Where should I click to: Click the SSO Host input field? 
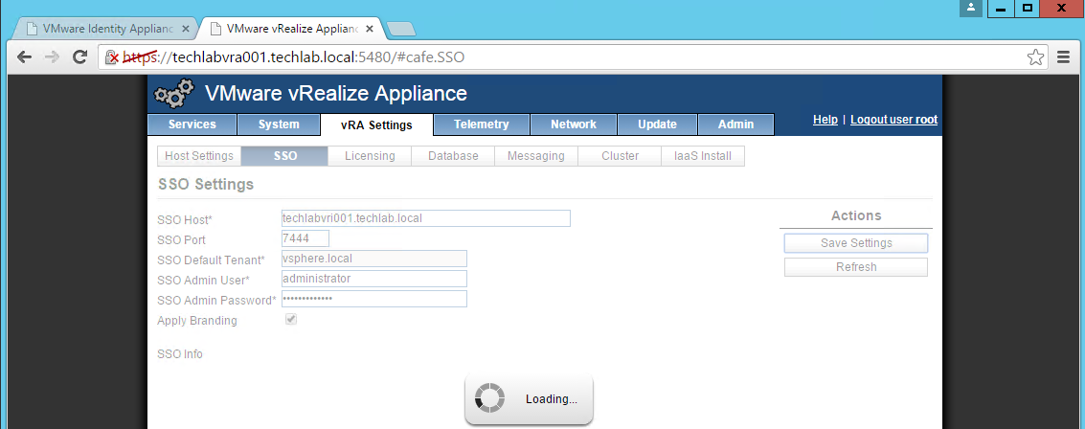tap(426, 218)
